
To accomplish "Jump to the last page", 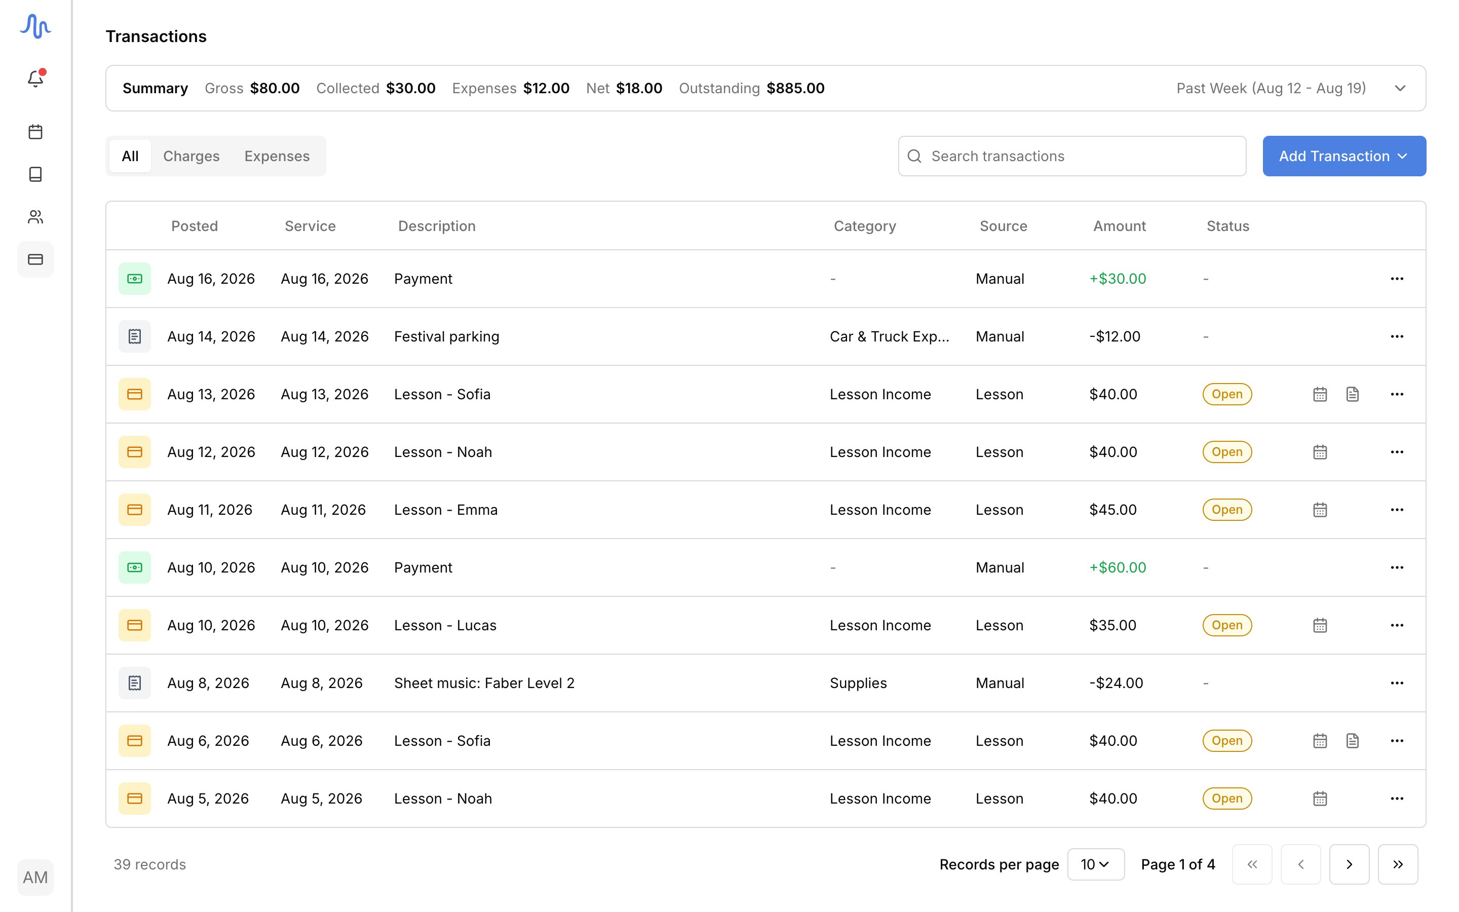I will (1398, 864).
